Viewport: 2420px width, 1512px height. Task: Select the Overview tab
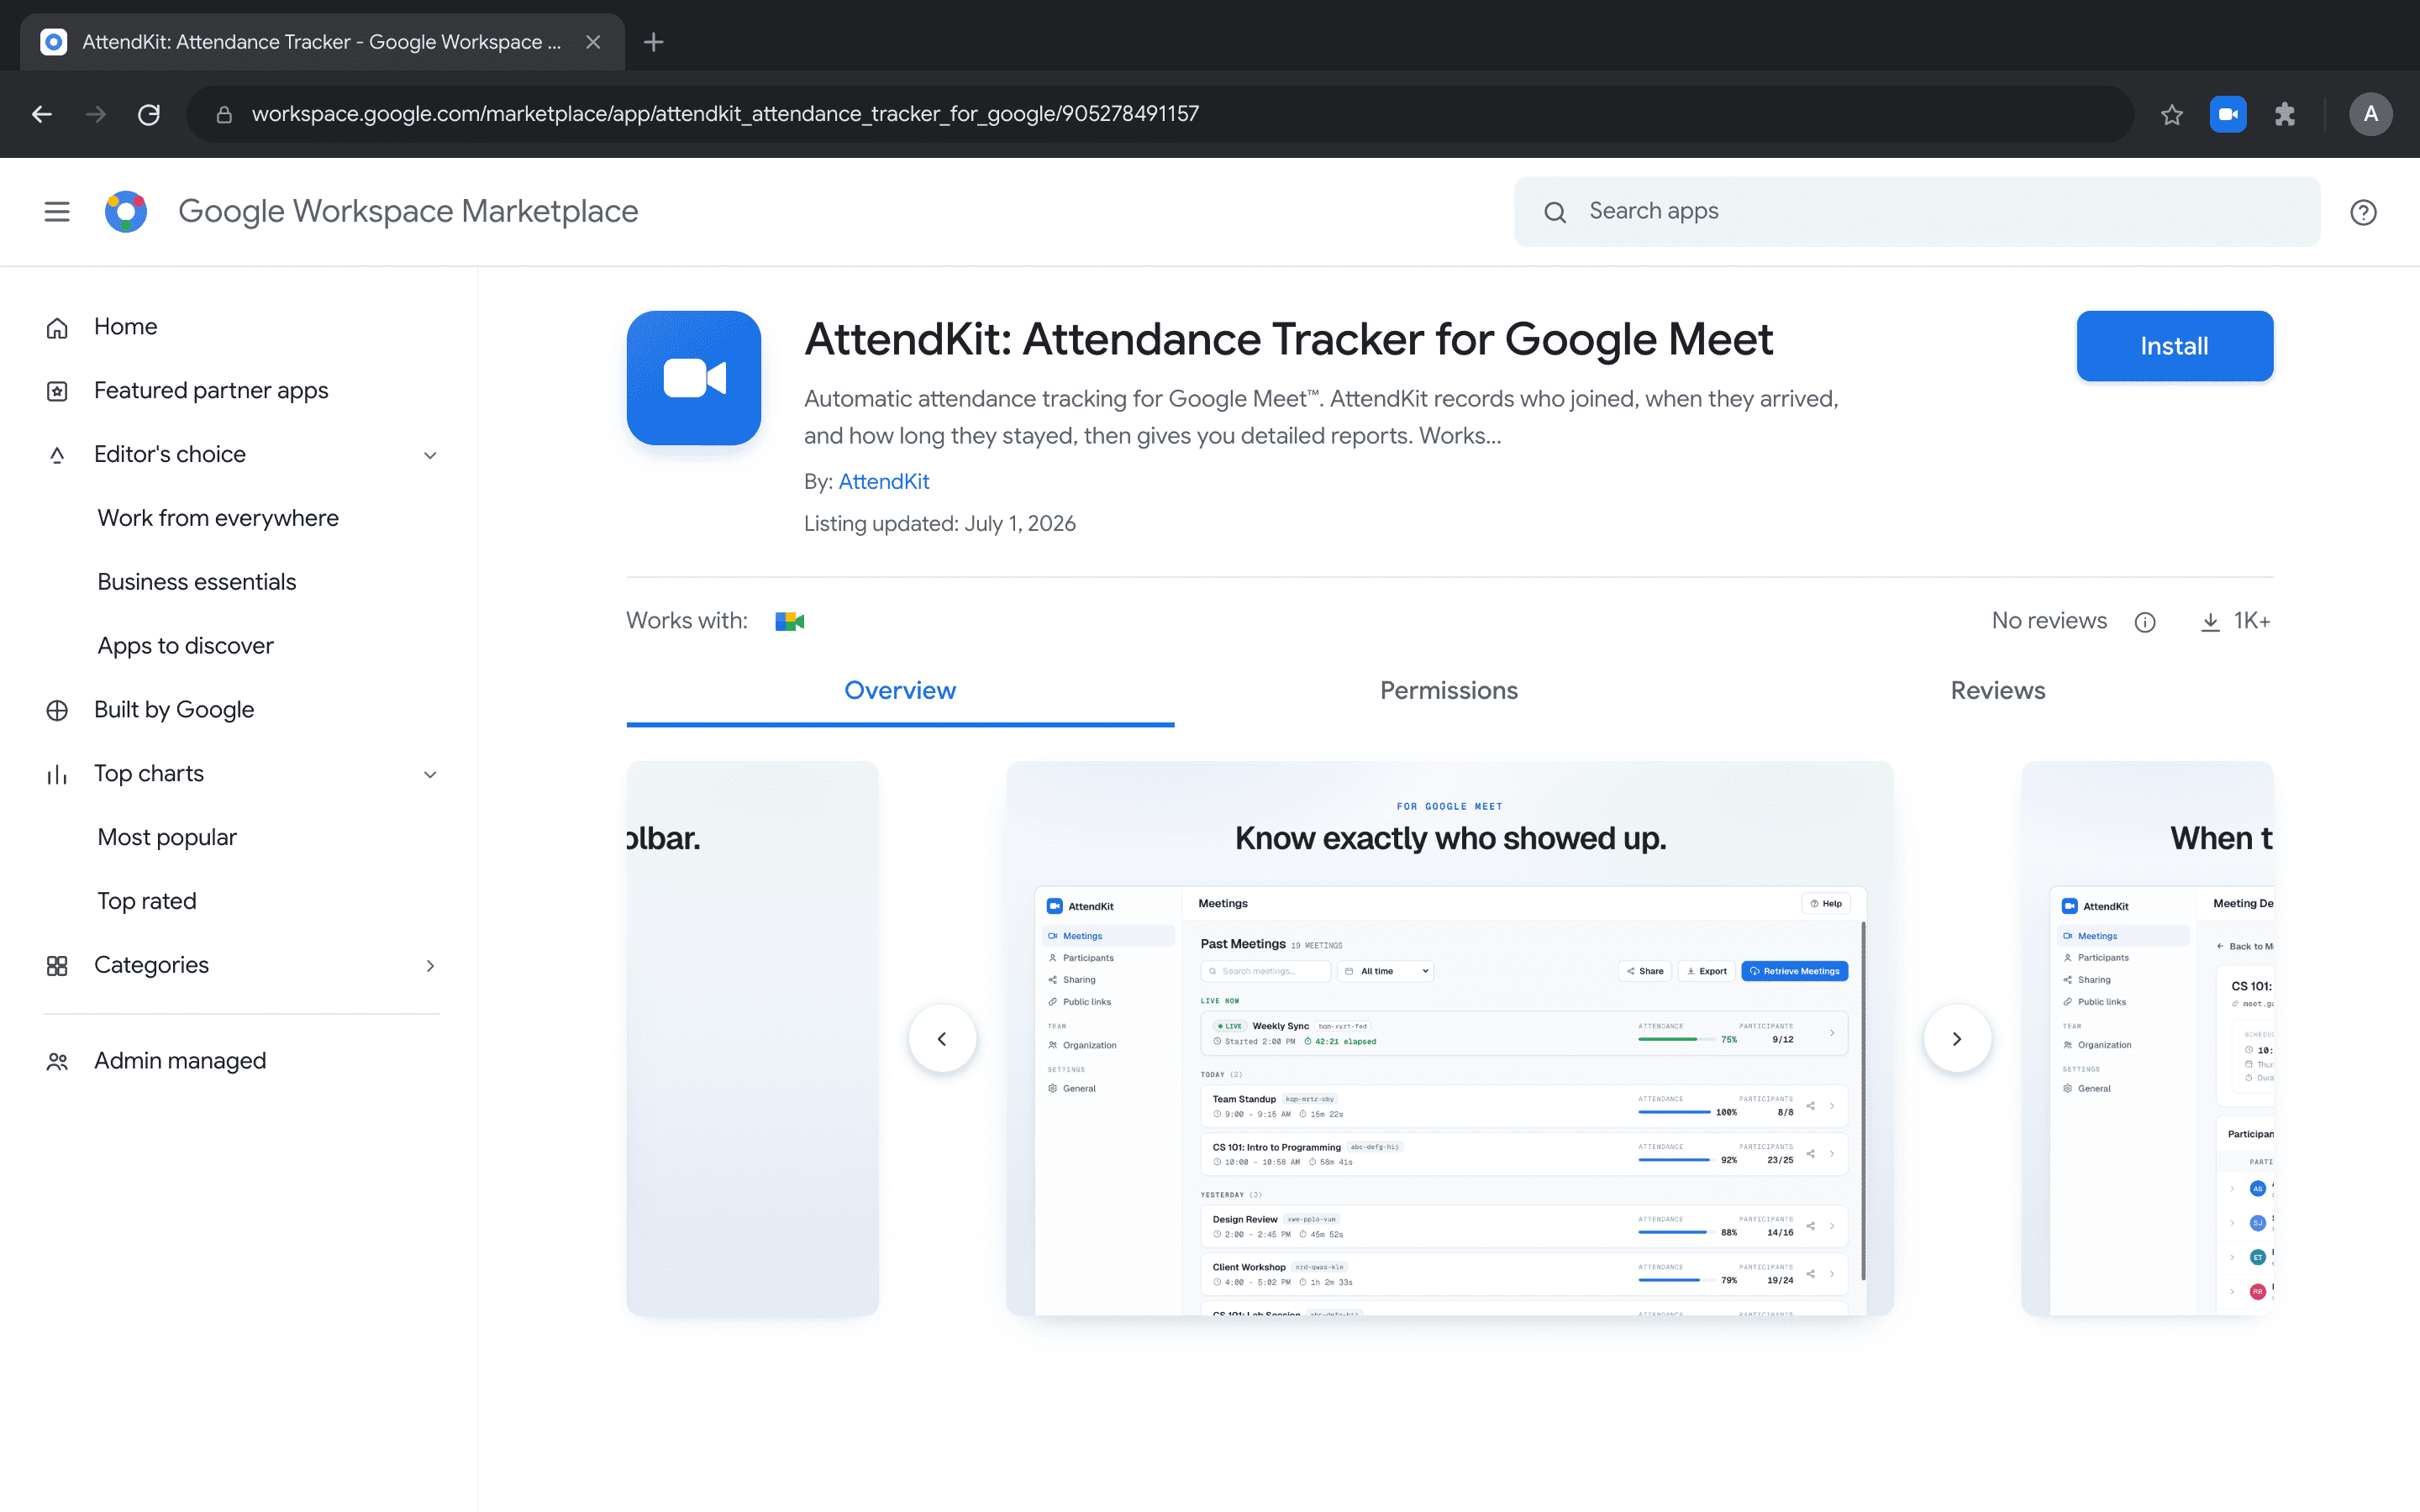[900, 691]
